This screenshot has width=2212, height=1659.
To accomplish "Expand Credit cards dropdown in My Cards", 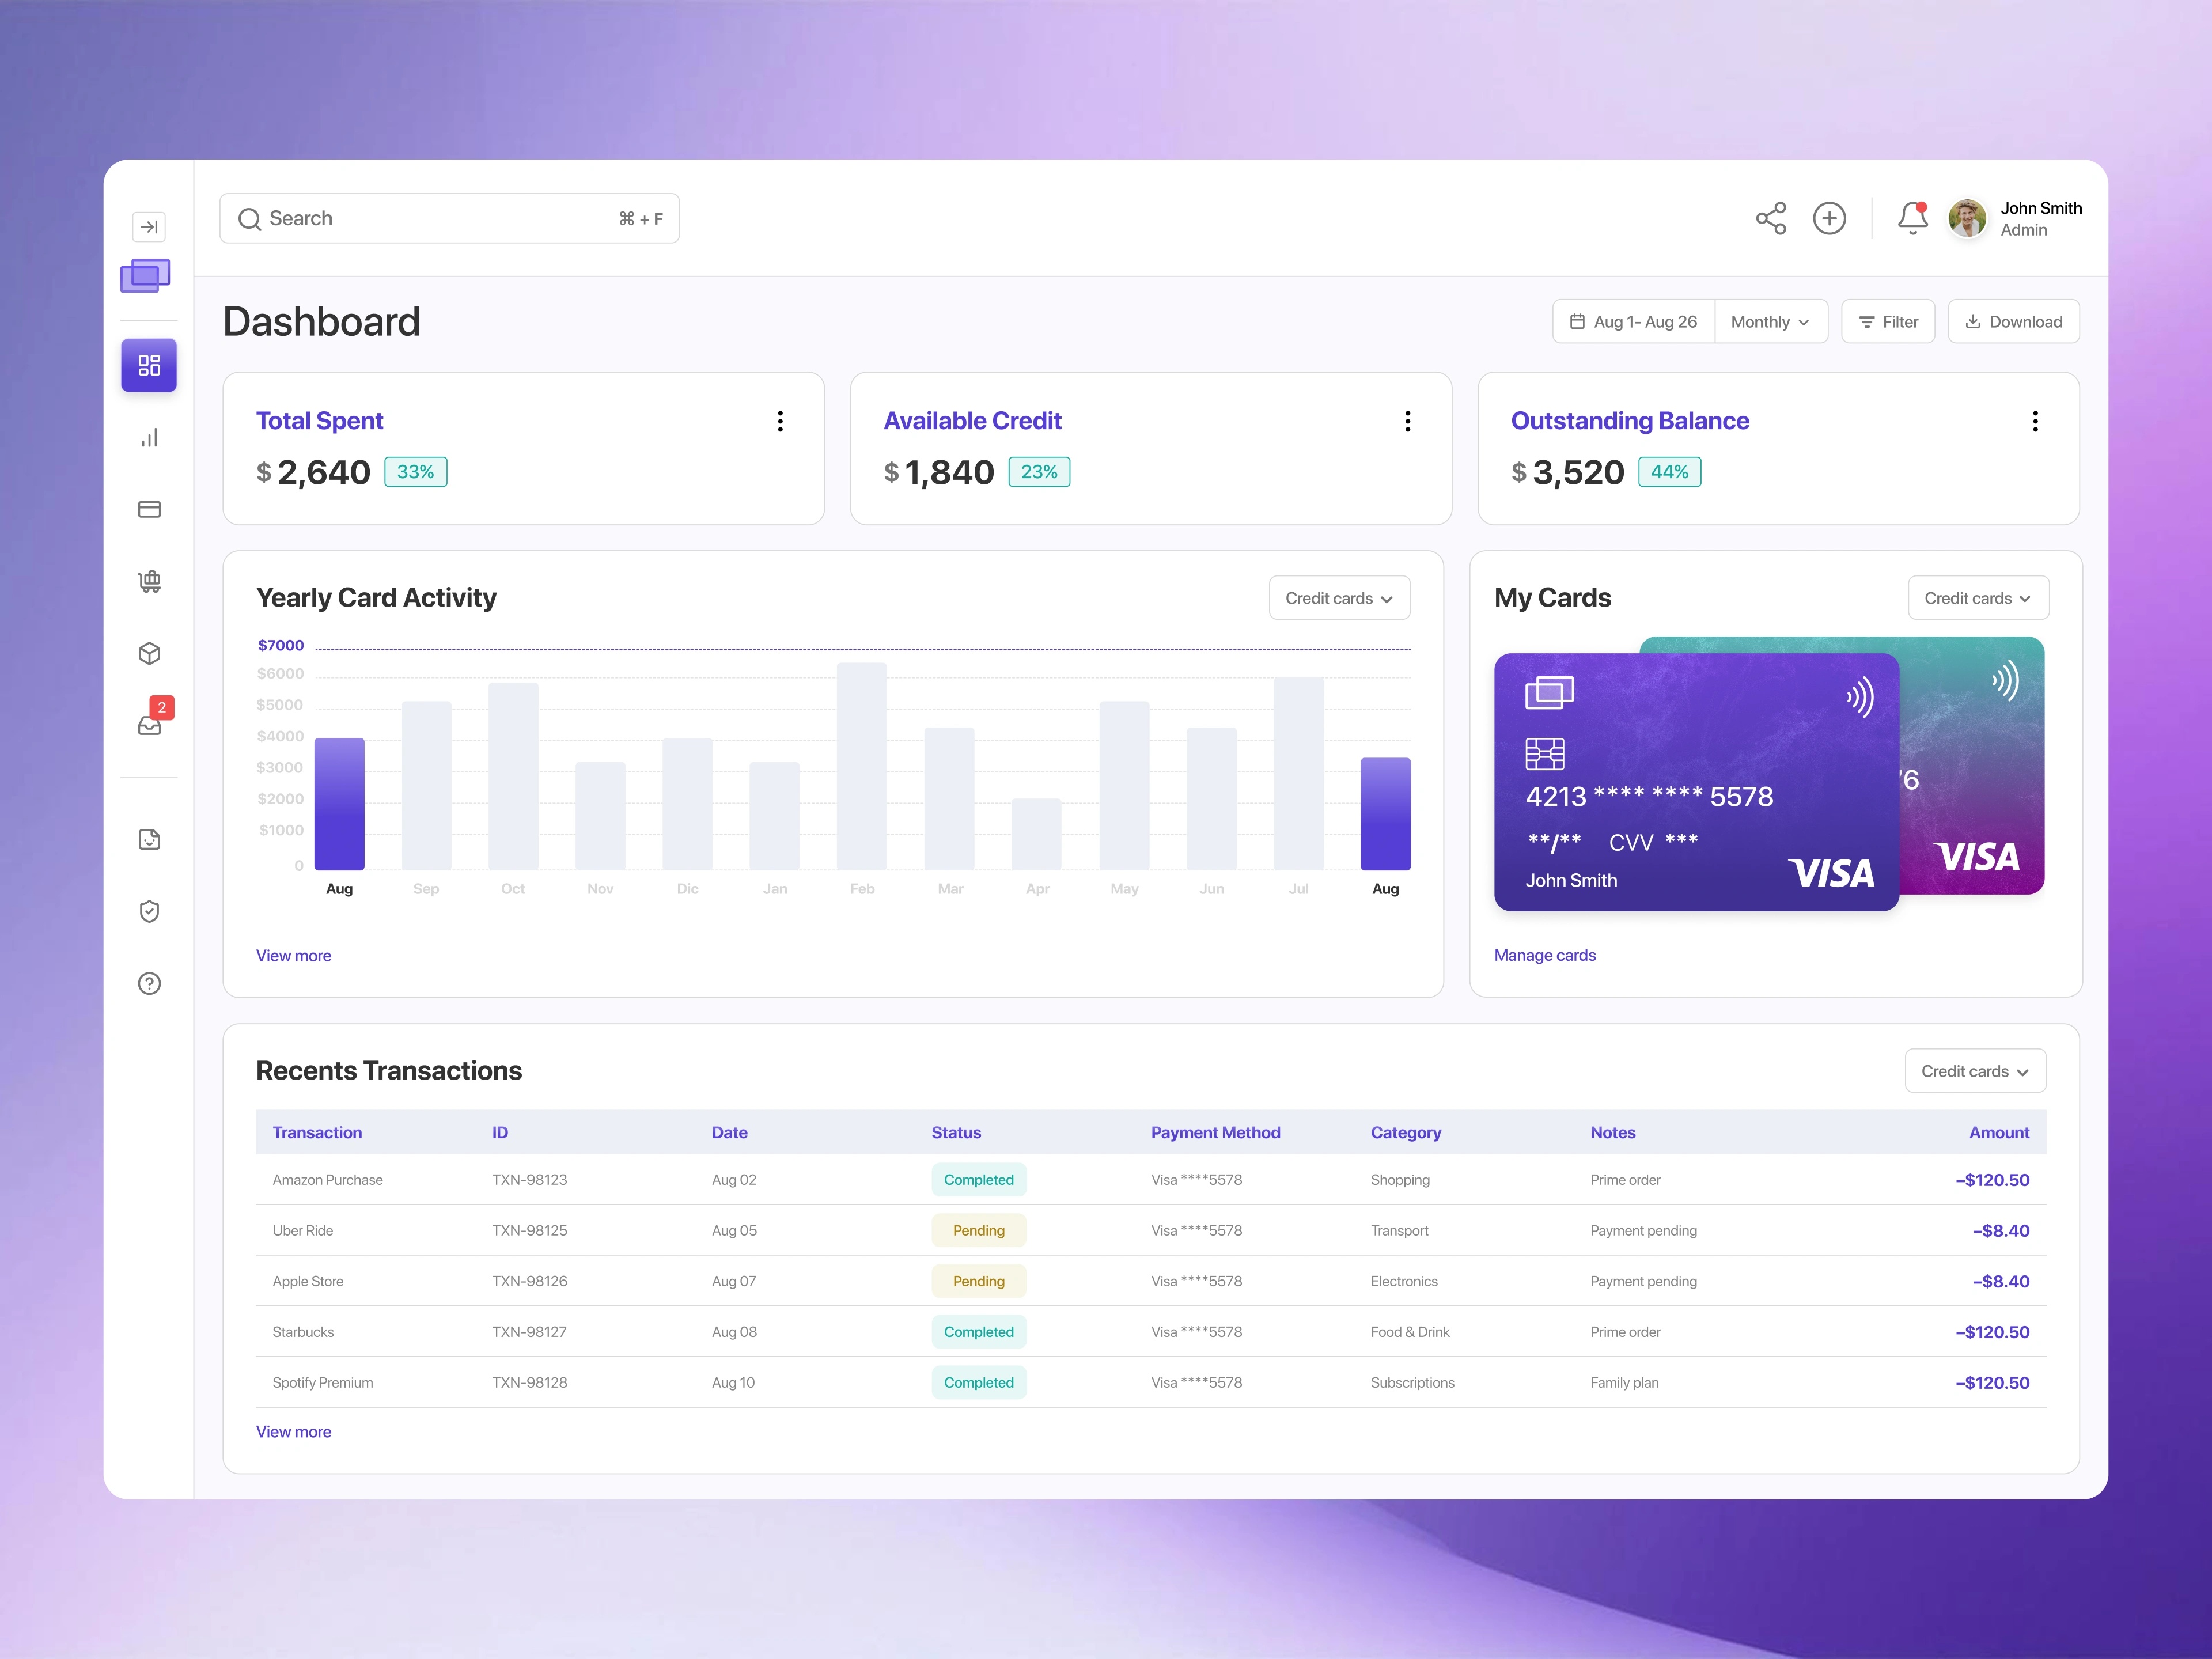I will [x=1977, y=598].
